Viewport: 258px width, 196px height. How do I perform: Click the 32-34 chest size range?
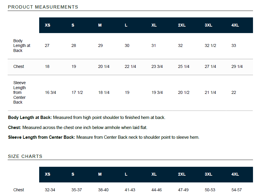coord(50,190)
